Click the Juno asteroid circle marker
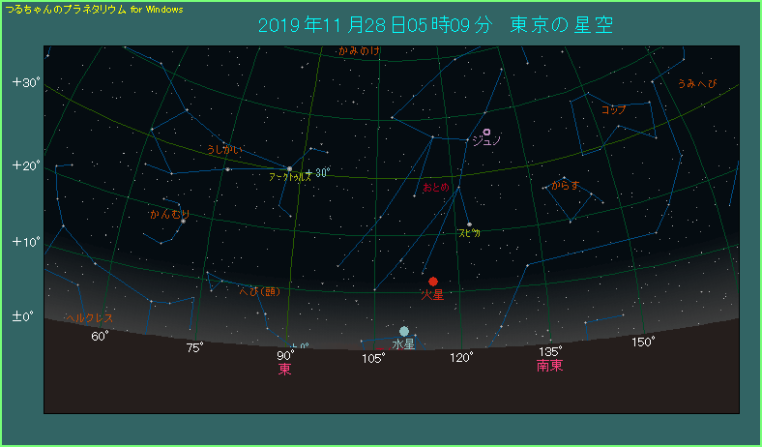 [486, 132]
